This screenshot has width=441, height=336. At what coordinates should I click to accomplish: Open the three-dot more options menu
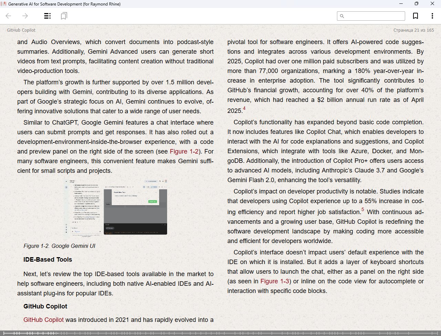[x=432, y=16]
